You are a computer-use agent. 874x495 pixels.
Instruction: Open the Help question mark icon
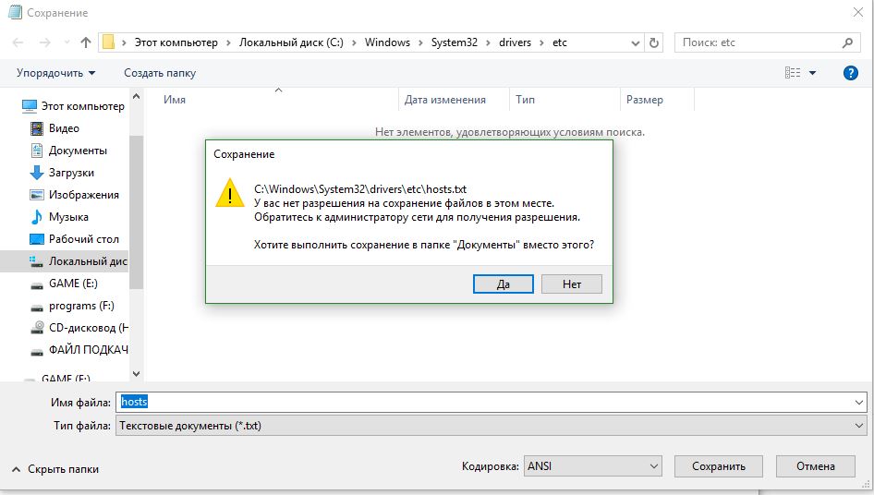coord(851,73)
